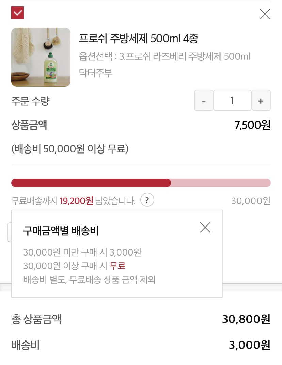
Task: Uncheck the 프로쉬 주방세제 item checkbox
Action: (x=17, y=13)
